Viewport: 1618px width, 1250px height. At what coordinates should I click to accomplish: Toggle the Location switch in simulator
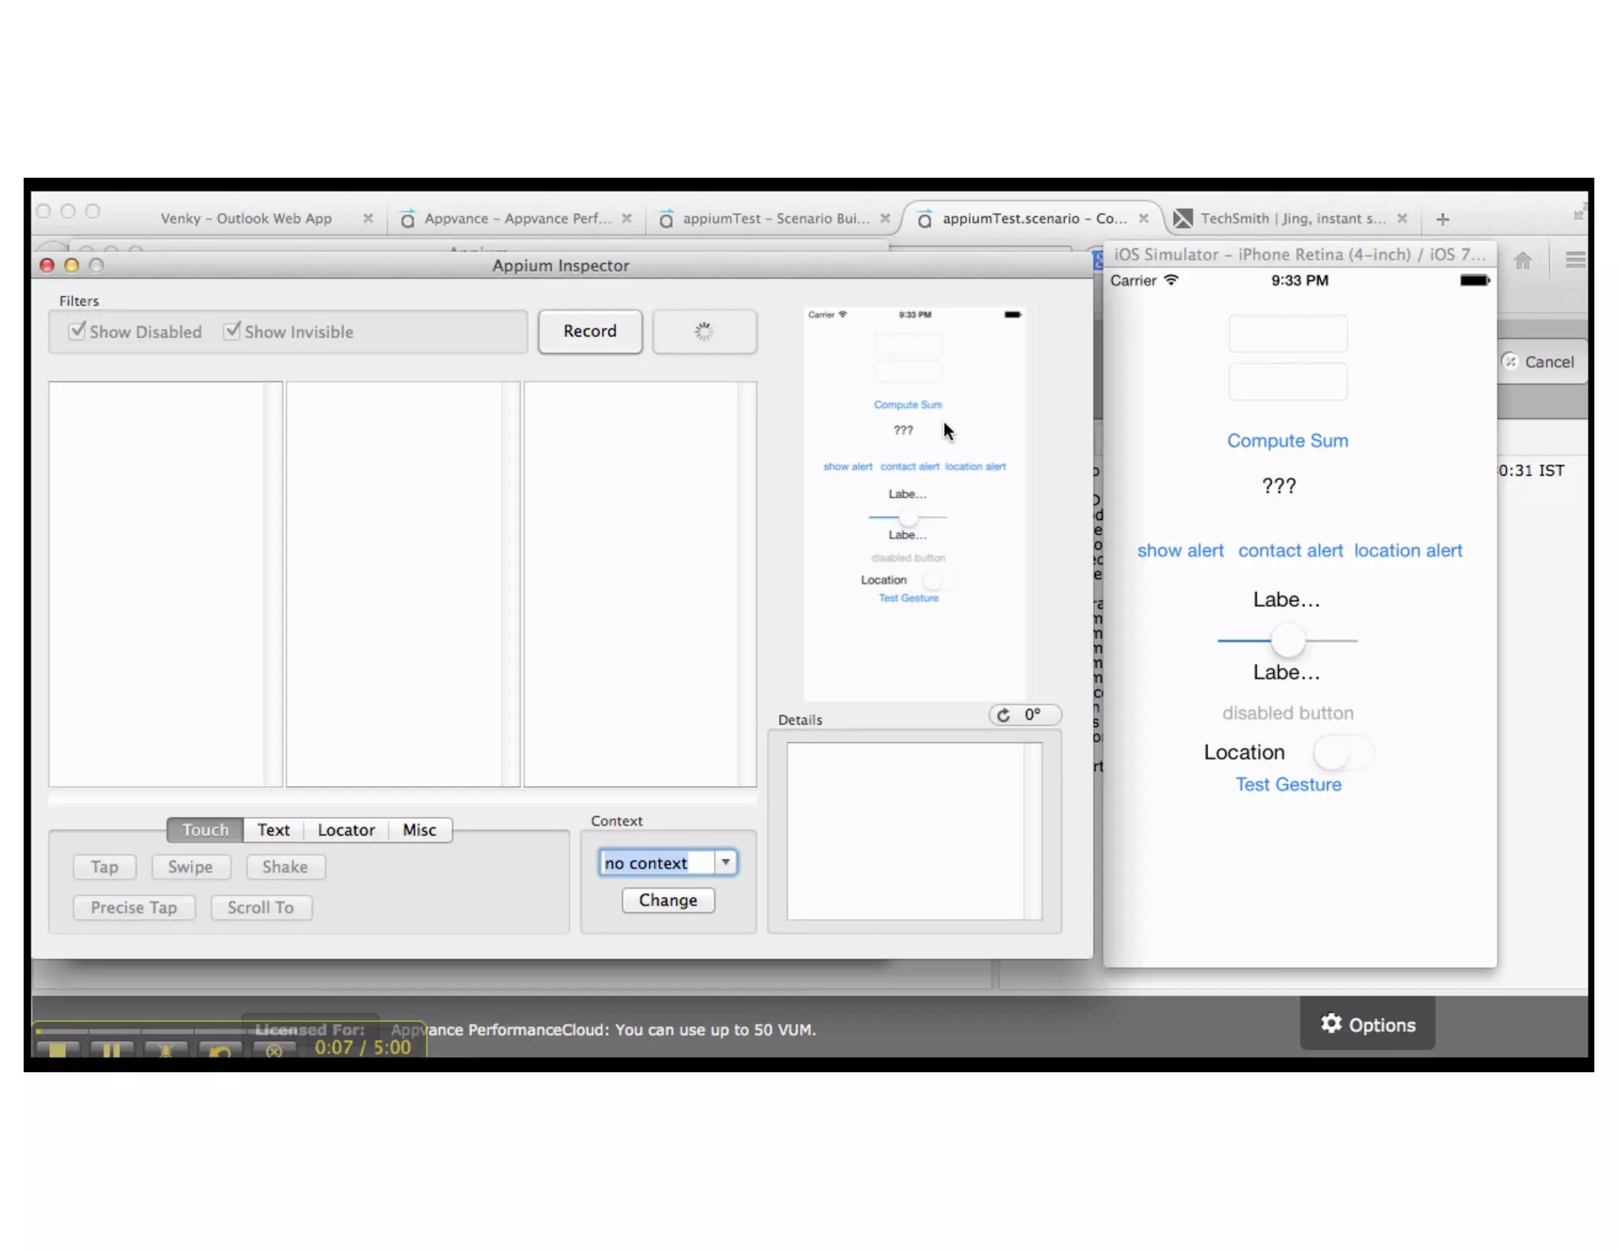tap(1342, 753)
